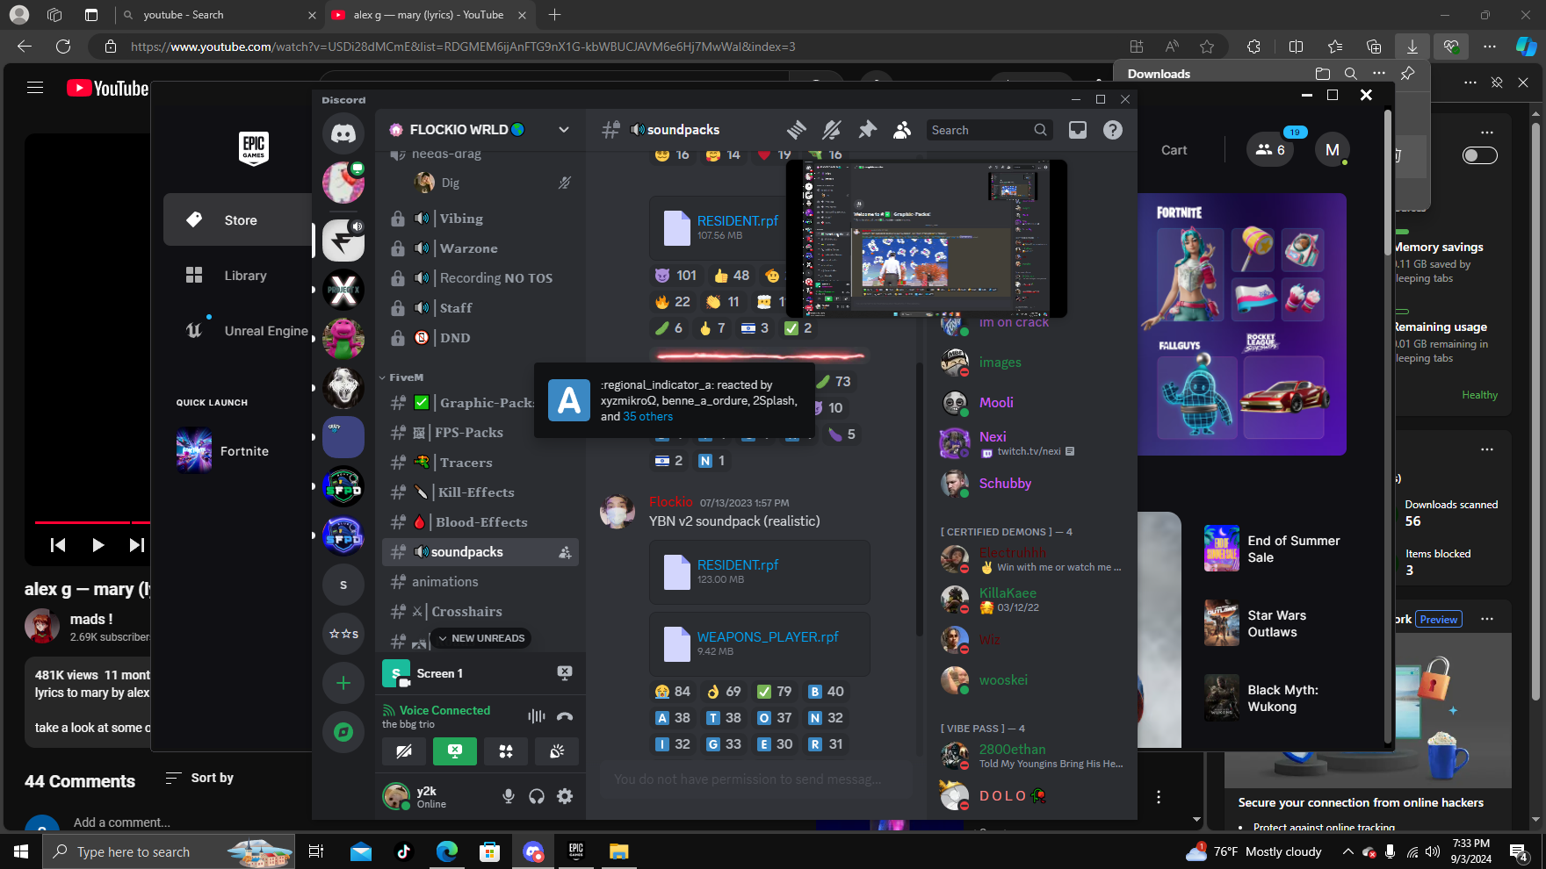Open YouTube hamburger guide menu
Screen dimensions: 1546x869
click(35, 88)
